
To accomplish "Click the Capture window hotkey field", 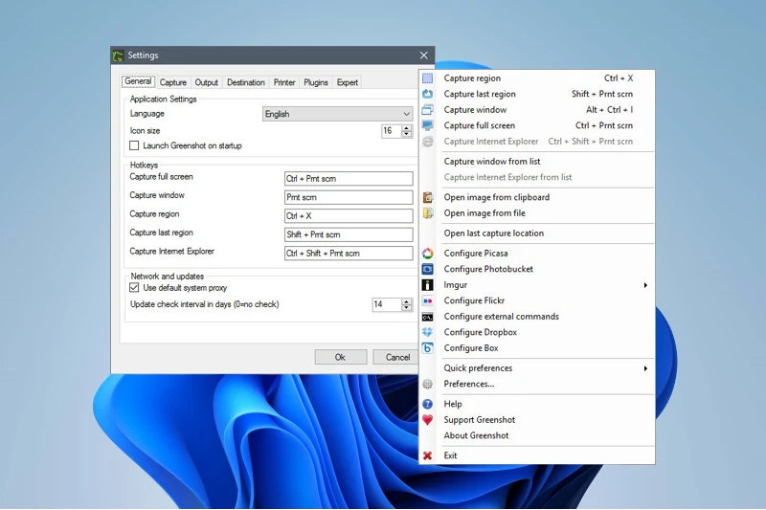I will tap(349, 197).
